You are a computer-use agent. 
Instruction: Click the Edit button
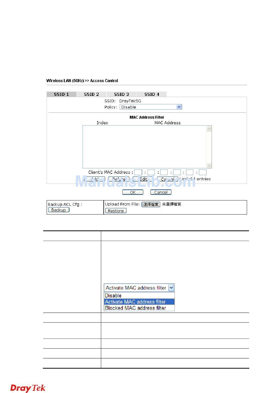click(x=143, y=179)
